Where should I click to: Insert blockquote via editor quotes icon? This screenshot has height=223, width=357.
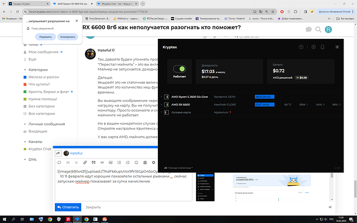(94, 162)
